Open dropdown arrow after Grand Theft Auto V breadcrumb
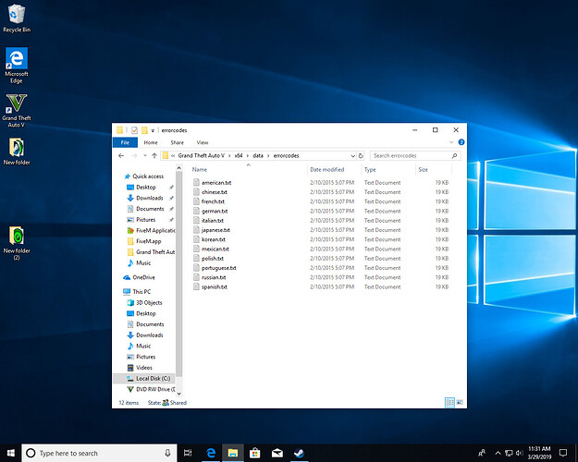This screenshot has height=462, width=578. (x=229, y=156)
